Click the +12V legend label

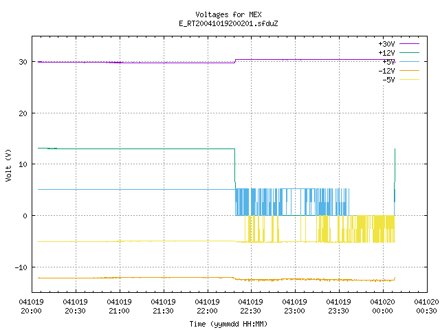coord(386,53)
